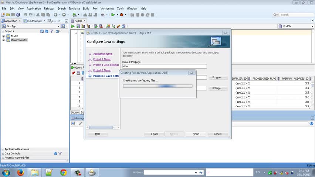315x177 pixels.
Task: Click the navigate Back round arrow icon
Action: [56, 15]
